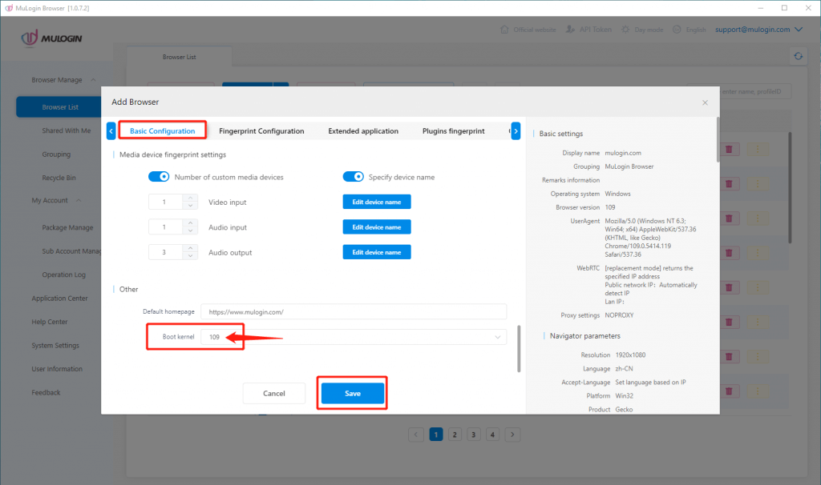Go to next page in pagination
821x485 pixels.
pos(512,435)
